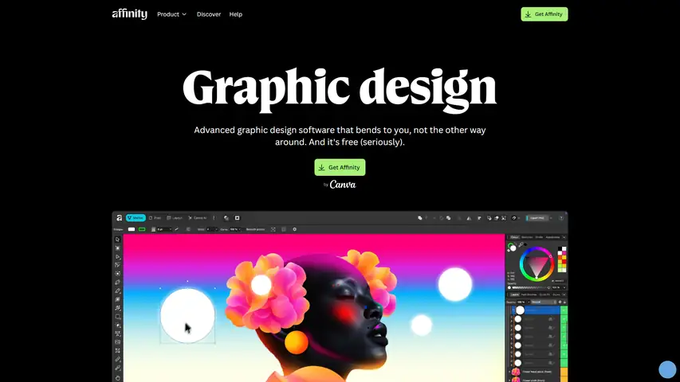Click the green stroke swatch in the context toolbar
The image size is (680, 382).
click(142, 229)
